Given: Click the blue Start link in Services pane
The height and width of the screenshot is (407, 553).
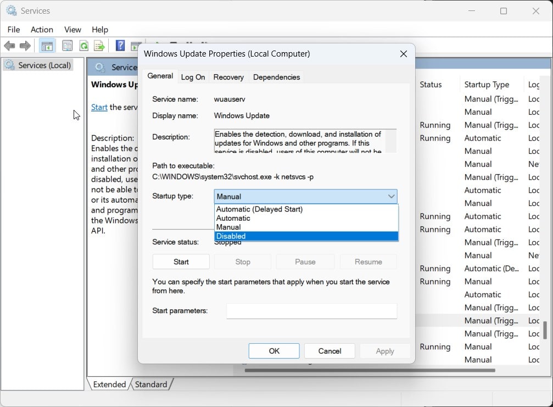Looking at the screenshot, I should (99, 107).
